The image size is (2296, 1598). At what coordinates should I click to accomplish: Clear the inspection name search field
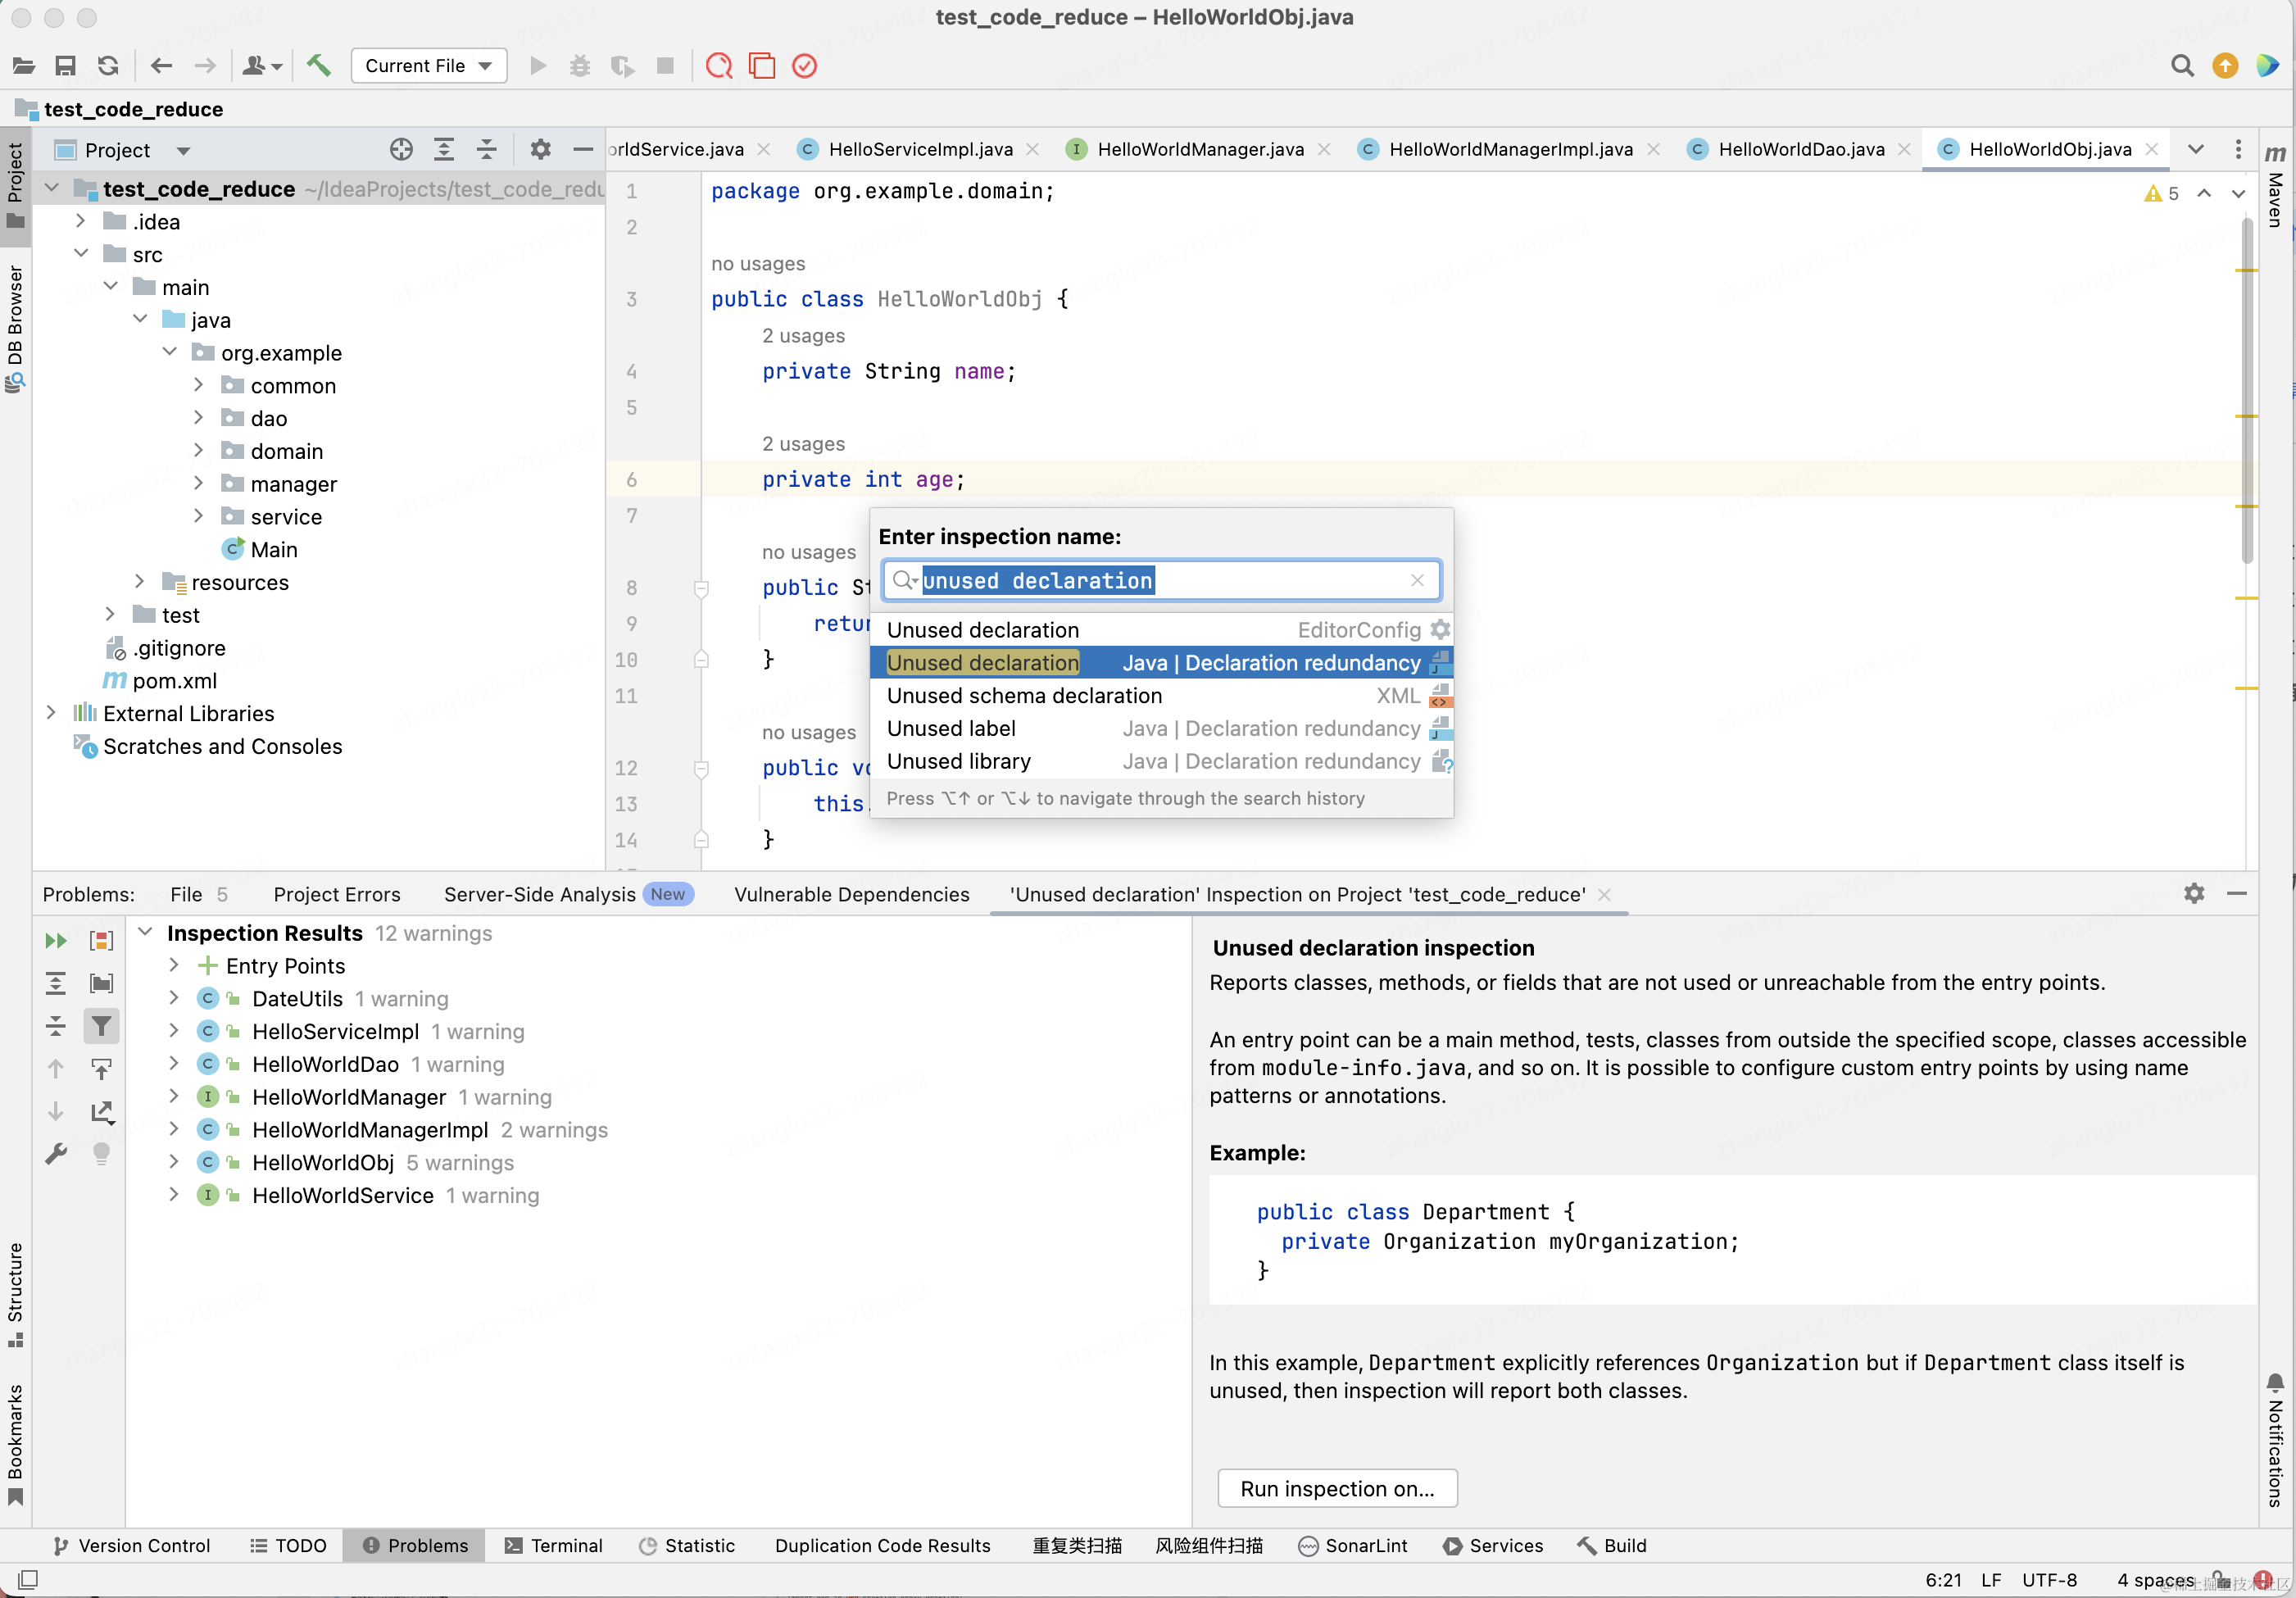coord(1417,580)
